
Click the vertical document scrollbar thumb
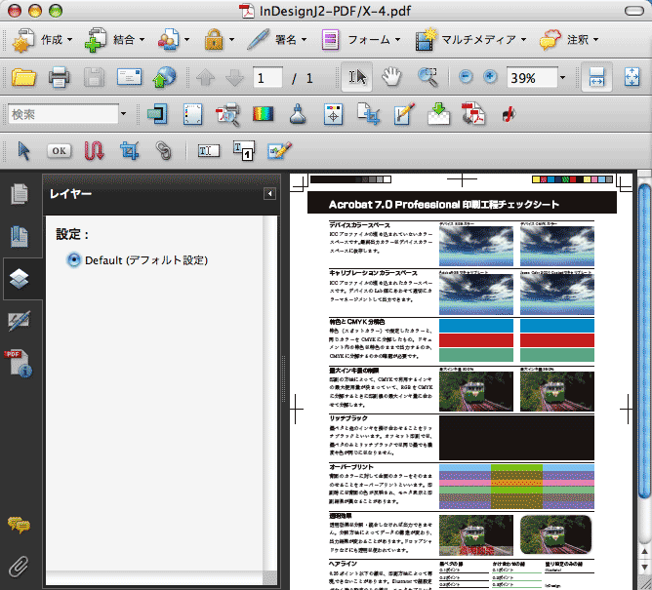click(x=645, y=340)
